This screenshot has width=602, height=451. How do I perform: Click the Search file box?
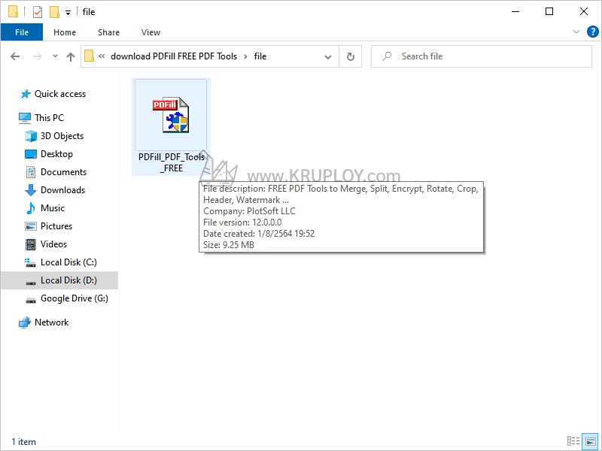coord(482,56)
